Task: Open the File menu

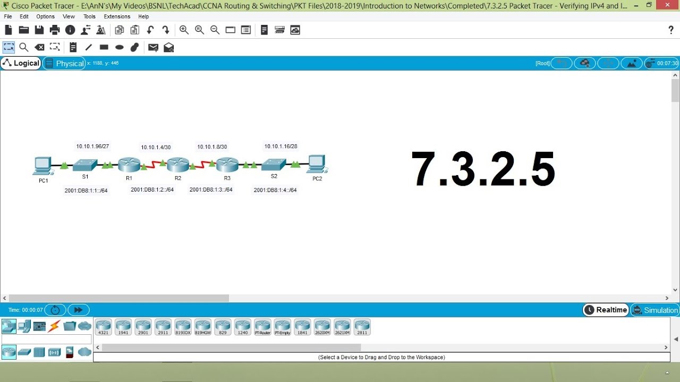Action: point(8,16)
